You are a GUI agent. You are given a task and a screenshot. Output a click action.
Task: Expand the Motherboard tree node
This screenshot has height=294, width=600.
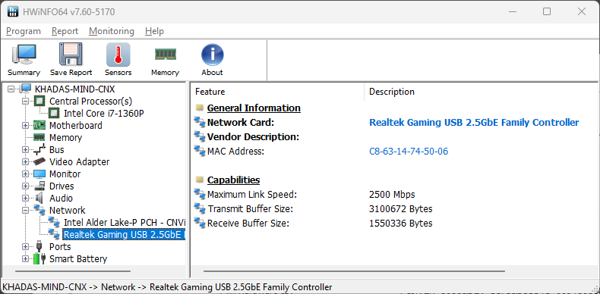pos(25,125)
